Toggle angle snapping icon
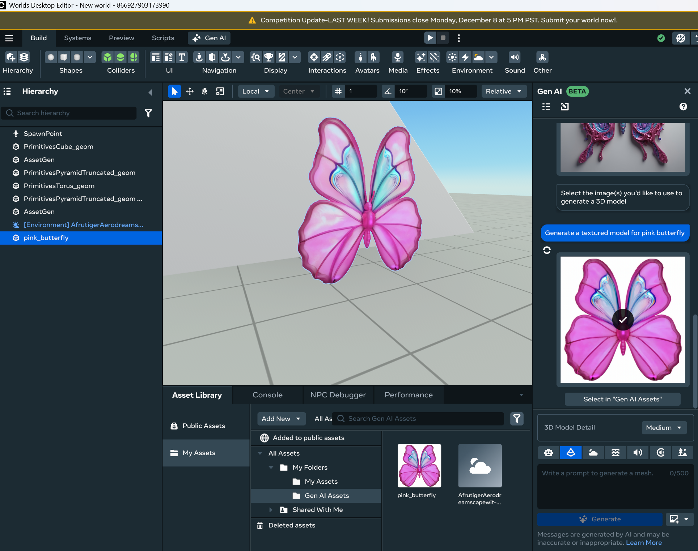This screenshot has width=698, height=551. pyautogui.click(x=388, y=91)
